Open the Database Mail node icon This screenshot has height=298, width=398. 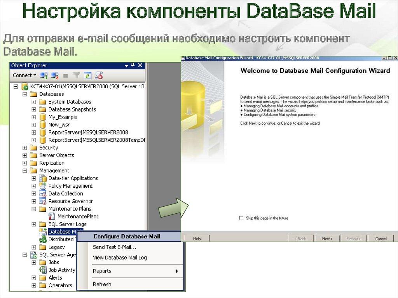[43, 232]
